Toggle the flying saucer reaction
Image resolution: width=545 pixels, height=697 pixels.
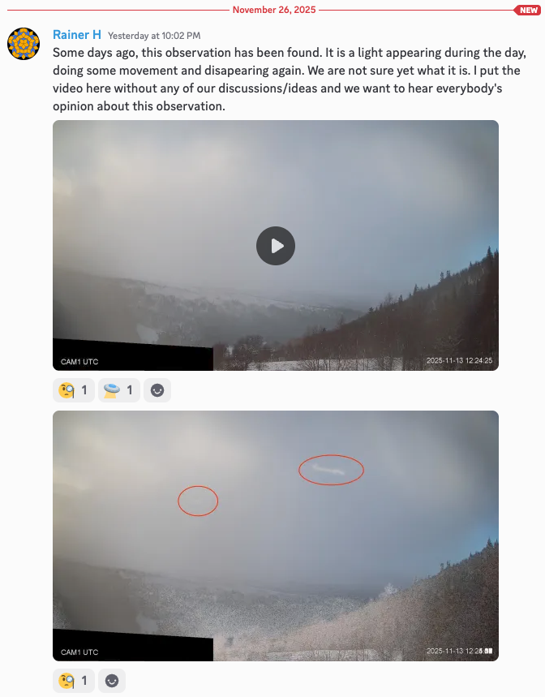[119, 390]
